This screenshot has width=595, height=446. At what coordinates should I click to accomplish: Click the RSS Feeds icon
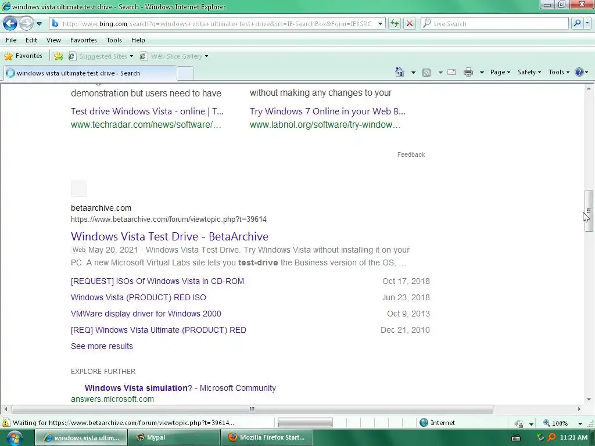point(426,72)
